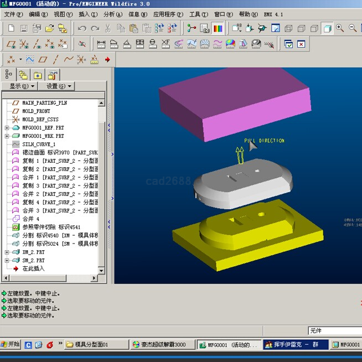Switch to 模具分型面01 taskbar window

[x=94, y=344]
